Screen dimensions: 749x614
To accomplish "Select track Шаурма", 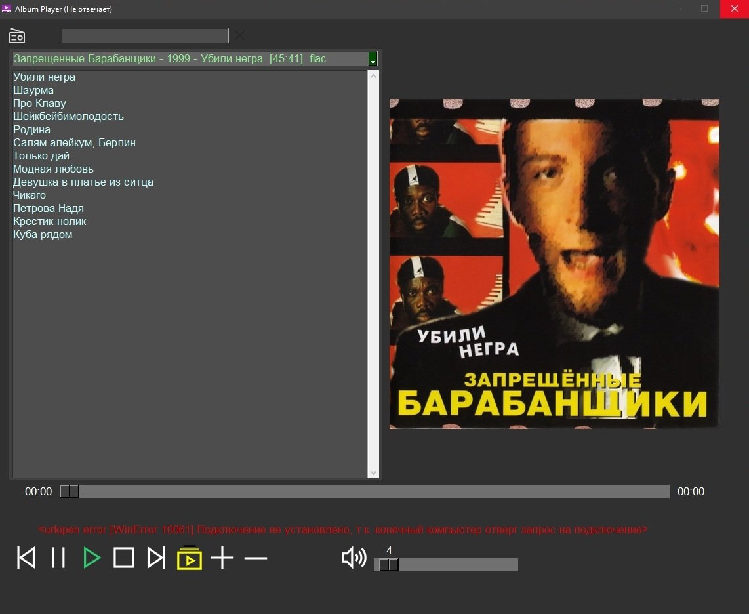I will (33, 91).
